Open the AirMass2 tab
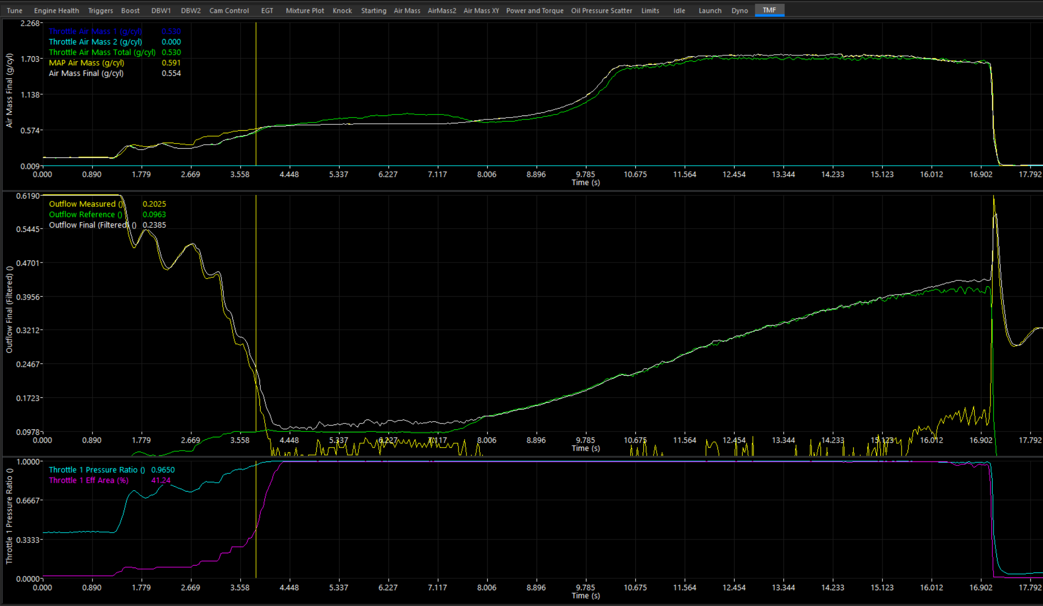The width and height of the screenshot is (1043, 606). [x=441, y=10]
